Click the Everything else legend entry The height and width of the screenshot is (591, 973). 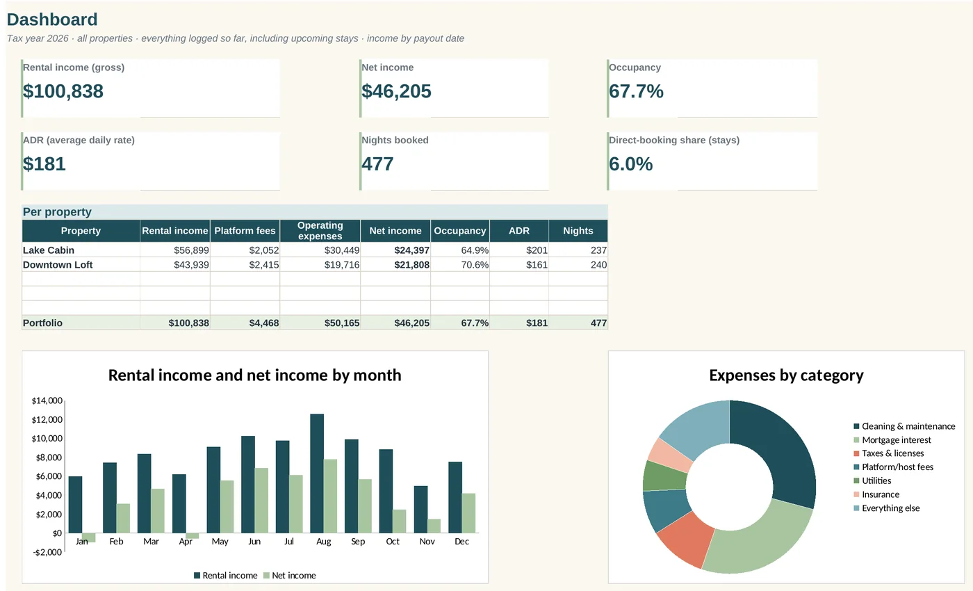click(x=887, y=508)
